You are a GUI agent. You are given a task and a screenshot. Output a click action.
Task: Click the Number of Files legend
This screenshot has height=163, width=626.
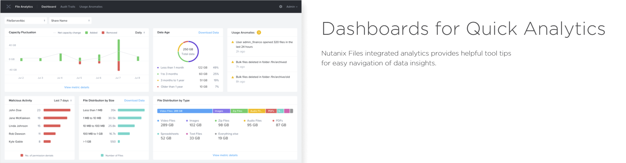[x=112, y=155]
